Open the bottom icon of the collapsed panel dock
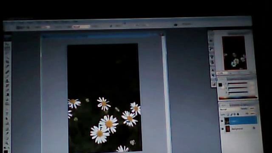Image resolution: width=272 pixels, height=153 pixels. click(x=213, y=84)
